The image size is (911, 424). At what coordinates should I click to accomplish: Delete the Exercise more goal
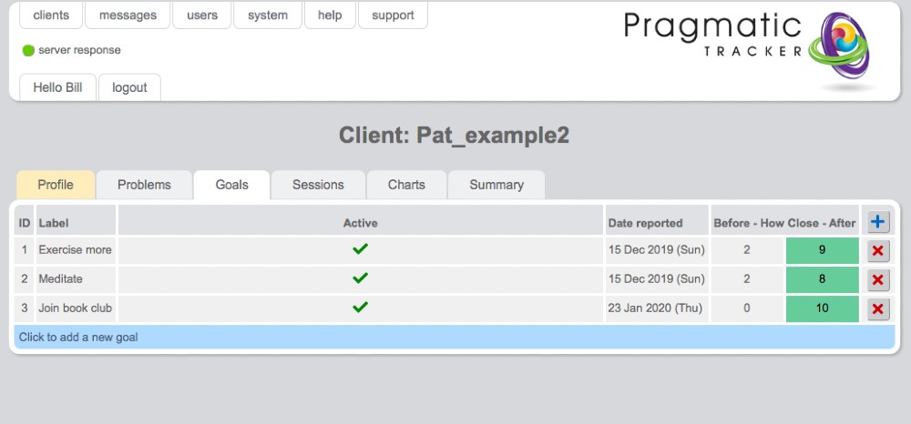[878, 251]
